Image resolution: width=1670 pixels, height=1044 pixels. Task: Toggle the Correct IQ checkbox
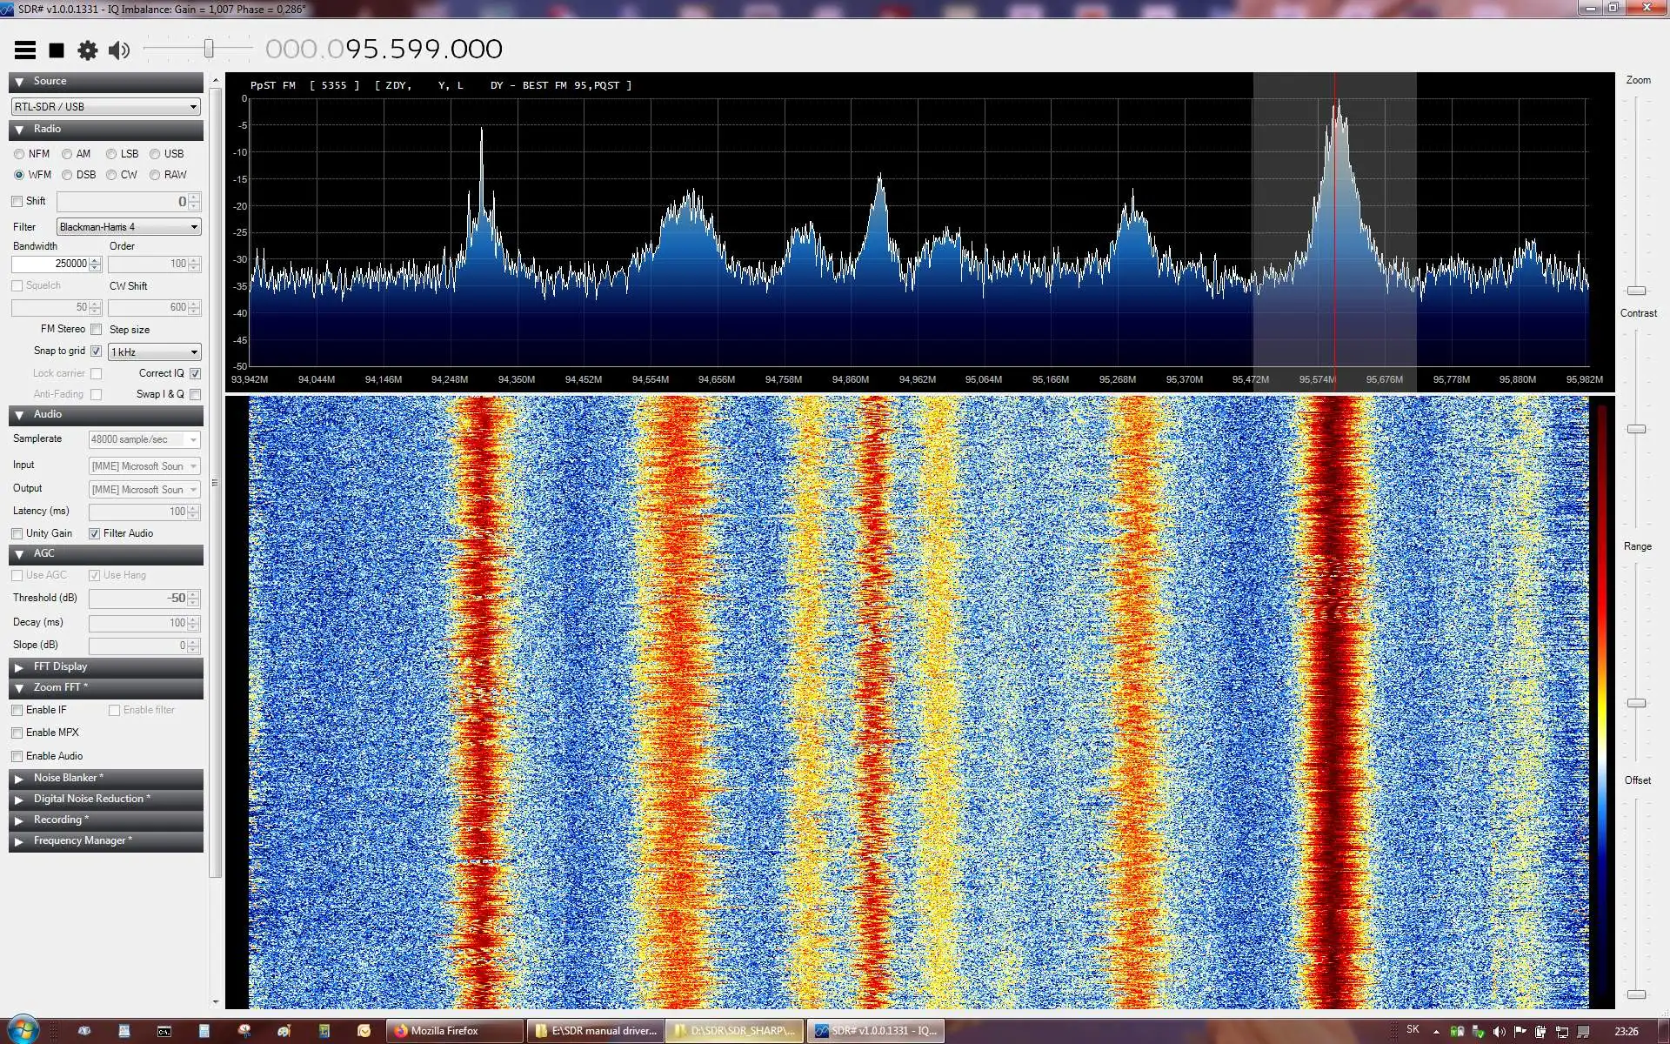(x=195, y=373)
